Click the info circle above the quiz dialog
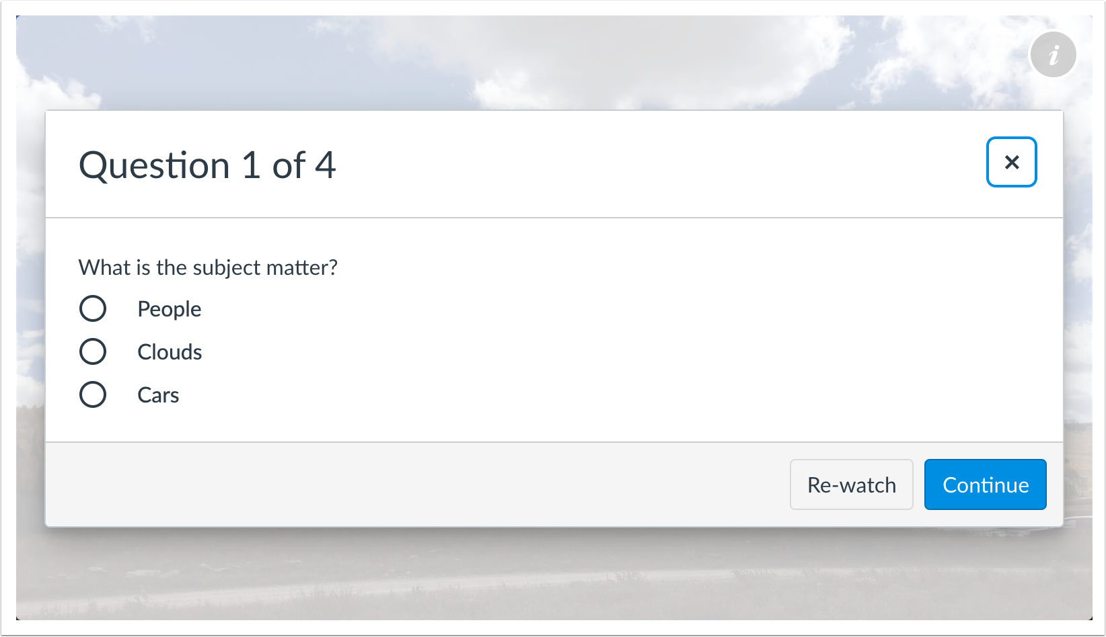Screen dimensions: 1106x637 [x=1053, y=54]
